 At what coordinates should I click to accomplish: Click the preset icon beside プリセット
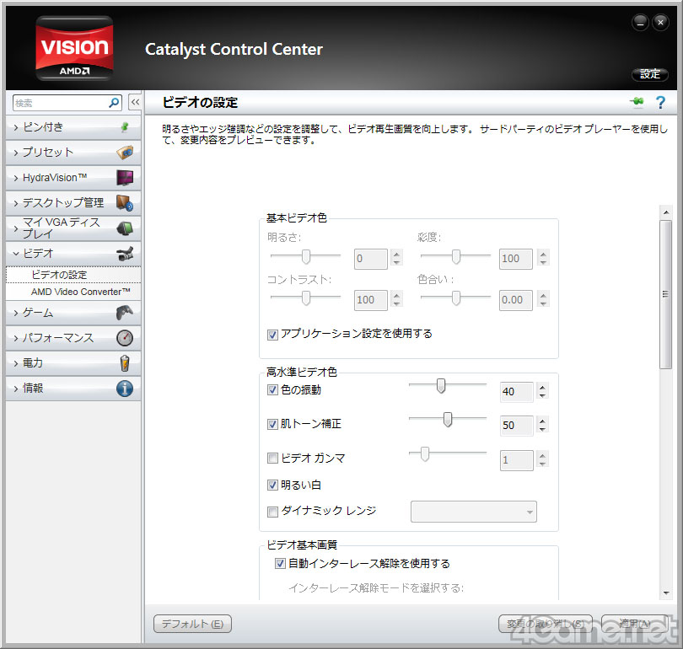click(x=125, y=153)
